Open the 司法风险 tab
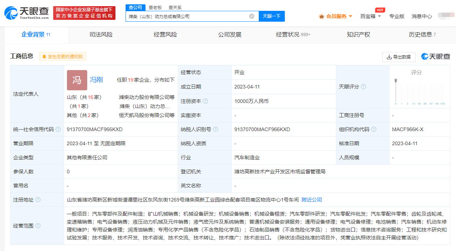This screenshot has height=251, width=456. pos(101,35)
